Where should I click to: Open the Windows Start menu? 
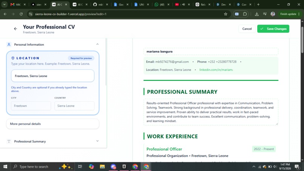[5, 166]
